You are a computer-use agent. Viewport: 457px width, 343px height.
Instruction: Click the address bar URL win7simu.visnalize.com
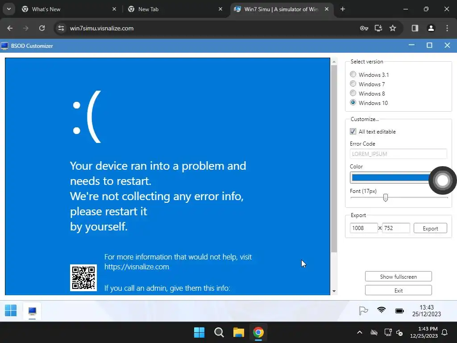[102, 28]
